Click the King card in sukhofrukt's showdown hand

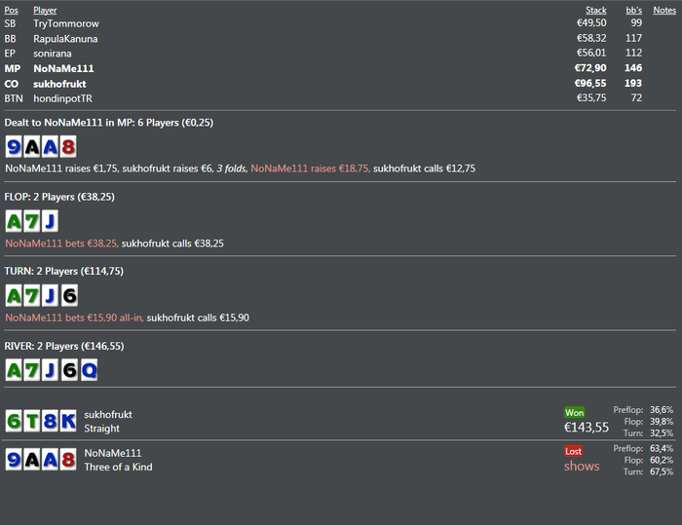tap(67, 421)
